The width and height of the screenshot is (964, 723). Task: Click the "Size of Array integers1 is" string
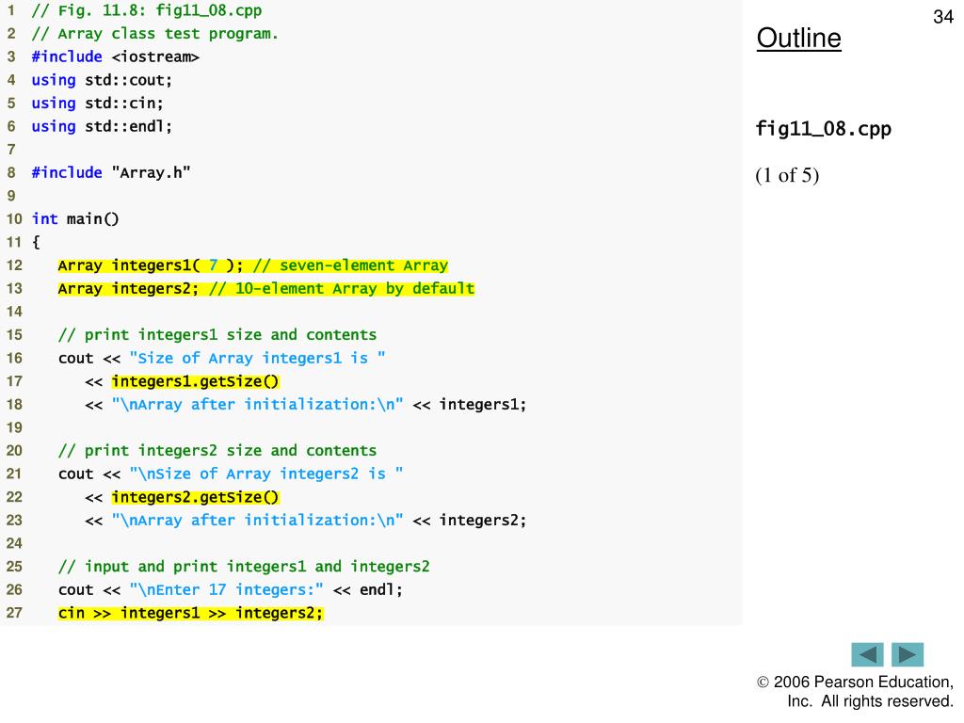258,359
